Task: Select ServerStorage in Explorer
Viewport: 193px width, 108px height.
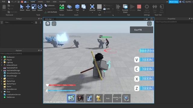Action: [x=11, y=76]
